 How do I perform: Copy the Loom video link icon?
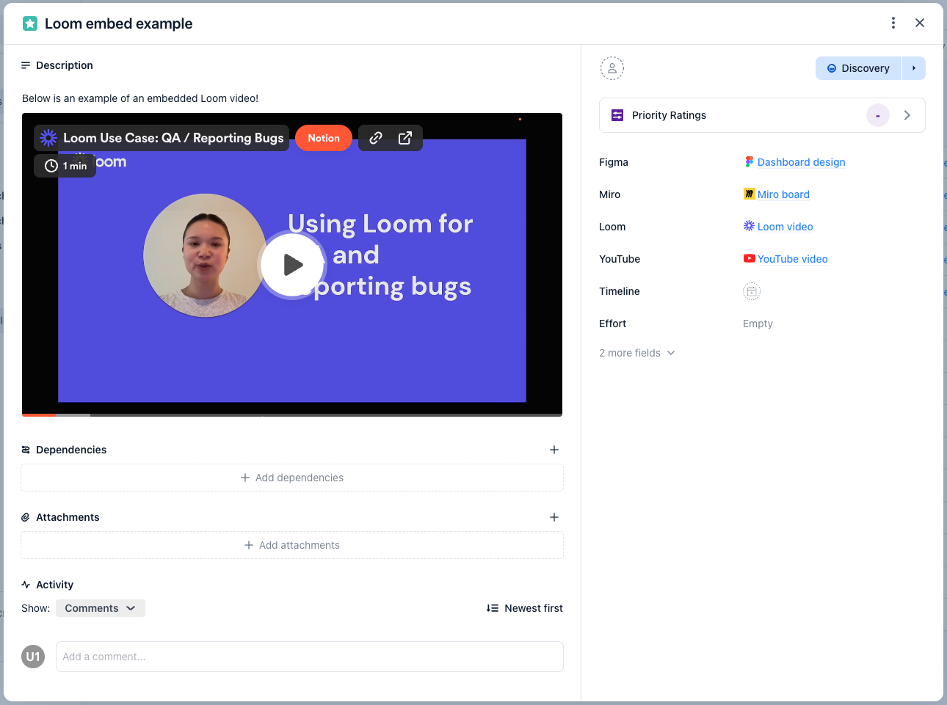pyautogui.click(x=376, y=138)
